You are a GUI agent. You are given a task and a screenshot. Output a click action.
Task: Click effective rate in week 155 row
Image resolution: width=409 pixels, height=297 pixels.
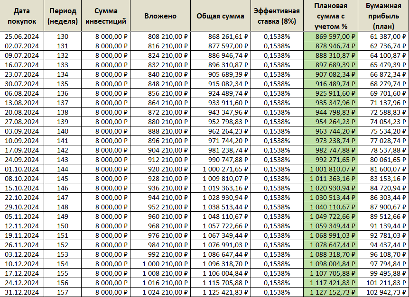pos(277,273)
